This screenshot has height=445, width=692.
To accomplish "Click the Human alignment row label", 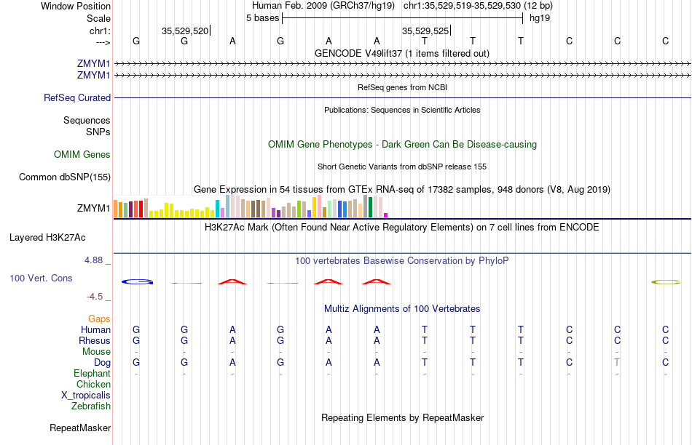I will point(95,329).
